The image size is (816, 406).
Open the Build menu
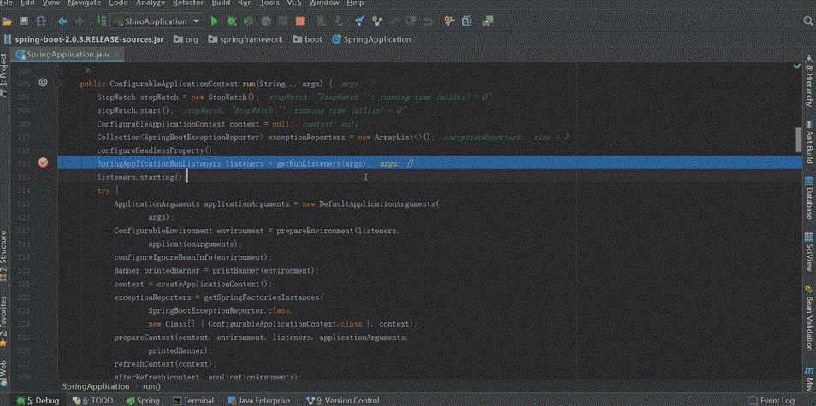point(221,3)
